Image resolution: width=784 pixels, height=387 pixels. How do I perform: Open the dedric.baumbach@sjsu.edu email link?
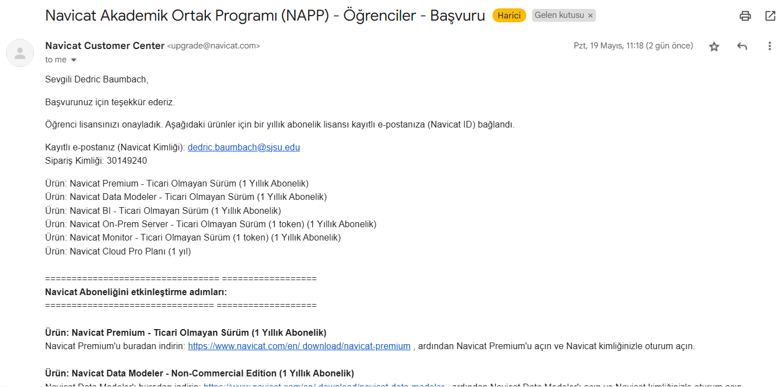coord(244,148)
